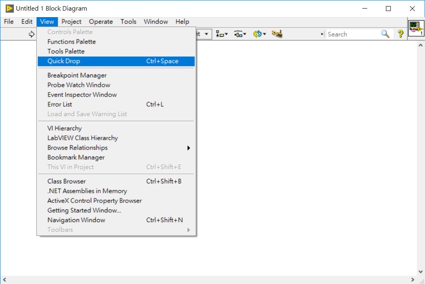Click the LabVIEW logo in the title bar
Image resolution: width=425 pixels, height=284 pixels.
9,9
